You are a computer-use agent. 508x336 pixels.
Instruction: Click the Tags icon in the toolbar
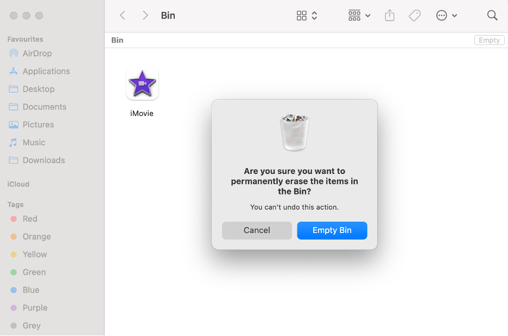pos(415,15)
